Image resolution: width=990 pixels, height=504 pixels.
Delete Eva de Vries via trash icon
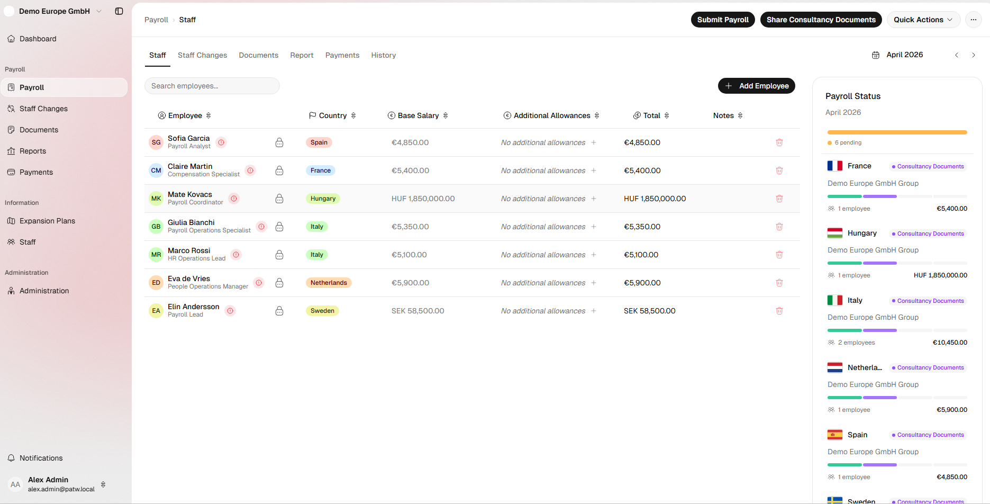[x=779, y=283]
